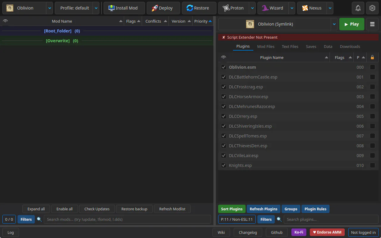Lock Oblivion.esm load order checkbox

click(x=372, y=67)
